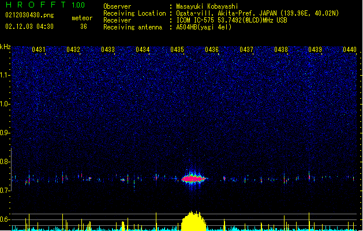Viewport: 363px width, 231px height.
Task: Click the meteor count value 36
Action: coord(84,27)
